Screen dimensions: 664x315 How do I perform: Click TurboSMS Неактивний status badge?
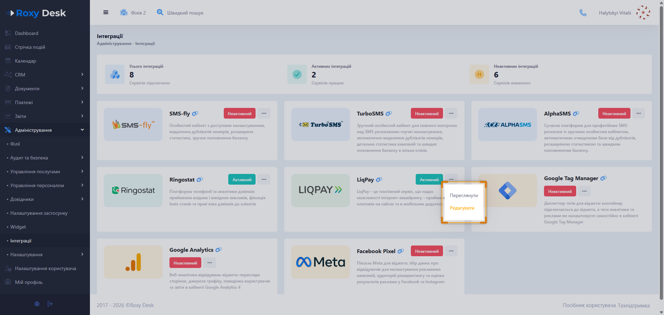point(427,113)
